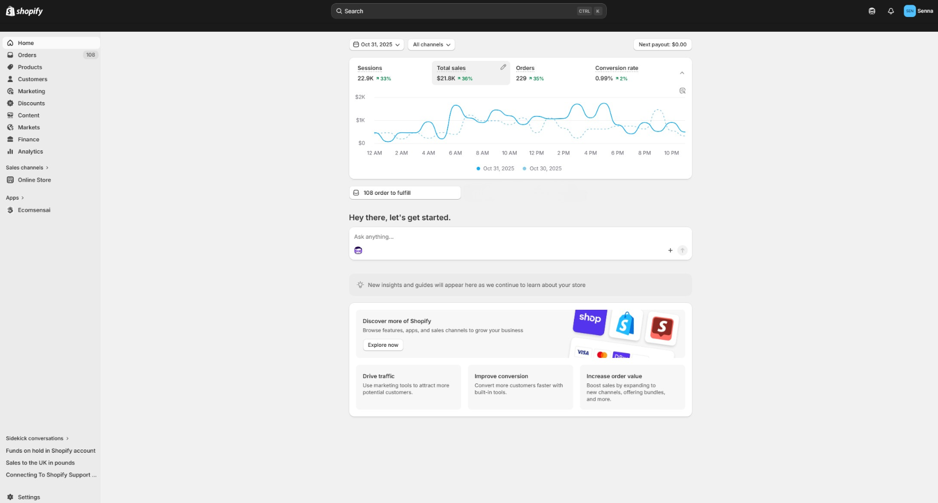938x503 pixels.
Task: Open the Ecomsensai app in the sidebar
Action: click(33, 210)
